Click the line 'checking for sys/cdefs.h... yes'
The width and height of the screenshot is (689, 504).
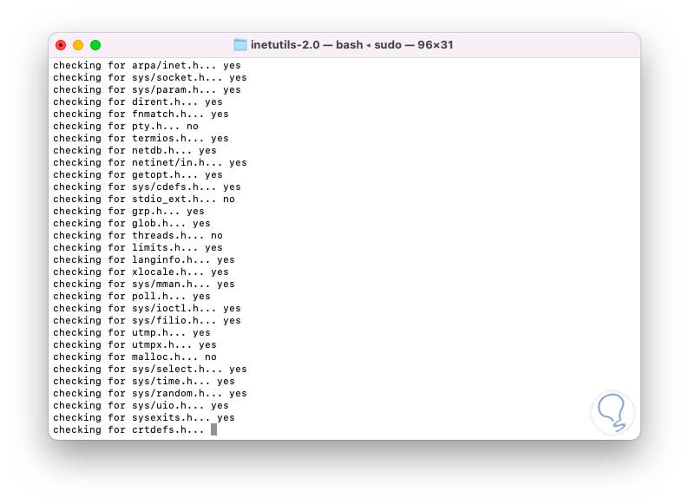click(x=147, y=187)
